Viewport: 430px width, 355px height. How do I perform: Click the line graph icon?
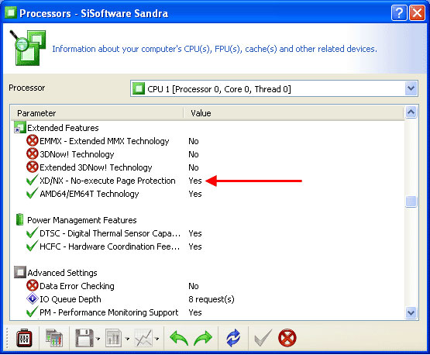click(x=143, y=338)
